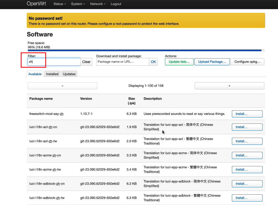Open Configure opkg settings
The height and width of the screenshot is (205, 278).
click(x=247, y=62)
